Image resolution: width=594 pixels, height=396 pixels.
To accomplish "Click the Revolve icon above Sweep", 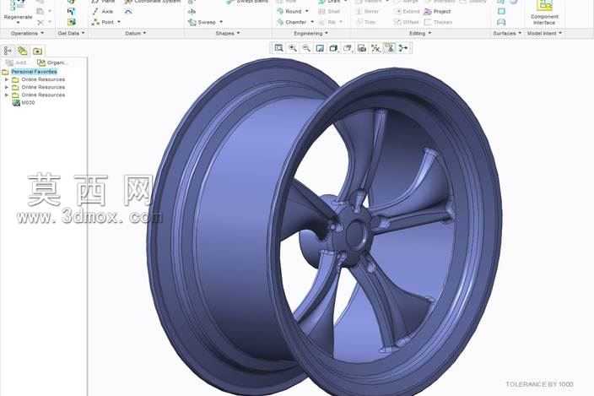I will pyautogui.click(x=192, y=12).
